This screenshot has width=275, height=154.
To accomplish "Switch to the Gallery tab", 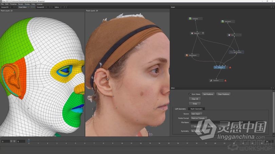I will pos(57,7).
